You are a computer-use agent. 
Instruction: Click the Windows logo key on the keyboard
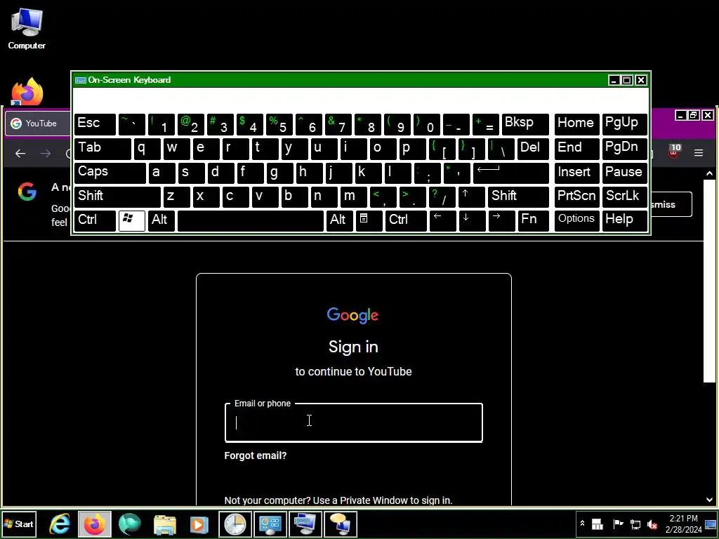point(132,220)
